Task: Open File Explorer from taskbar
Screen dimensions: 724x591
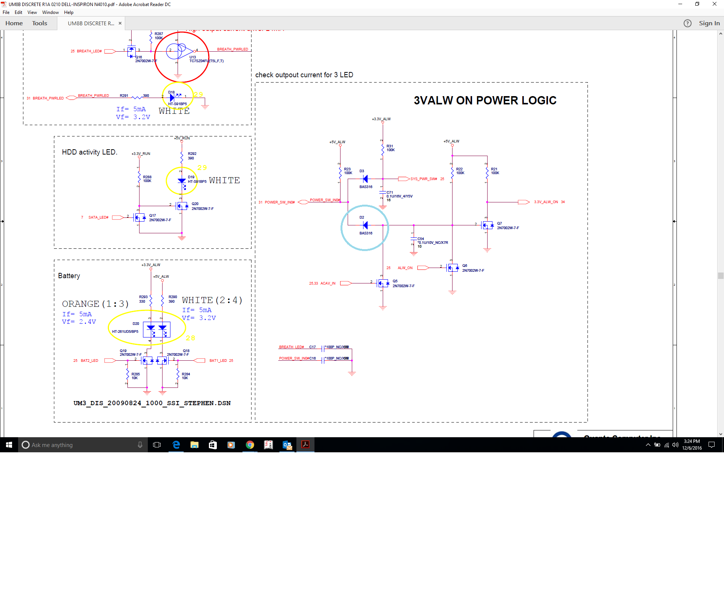Action: [x=195, y=445]
